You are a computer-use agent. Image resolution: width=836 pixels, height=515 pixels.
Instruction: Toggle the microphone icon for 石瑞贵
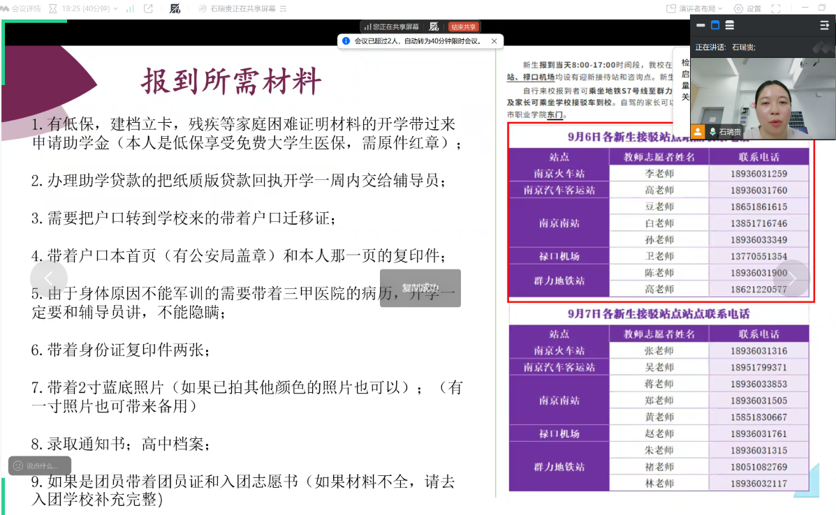click(x=712, y=131)
